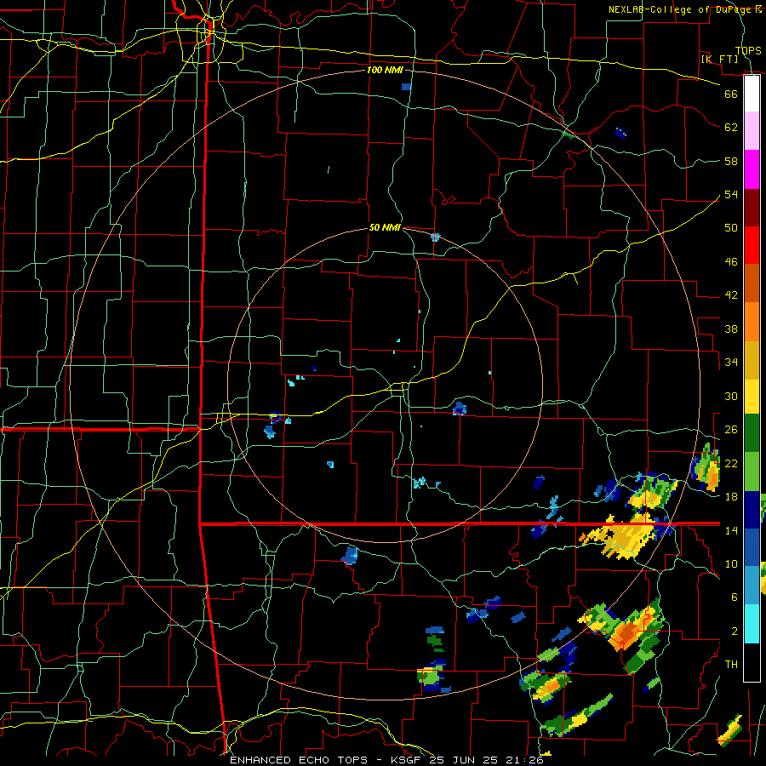Click the '22' scale label
Viewport: 766px width, 766px height.
coord(731,463)
